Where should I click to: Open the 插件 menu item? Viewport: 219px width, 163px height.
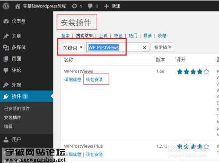pyautogui.click(x=26, y=96)
